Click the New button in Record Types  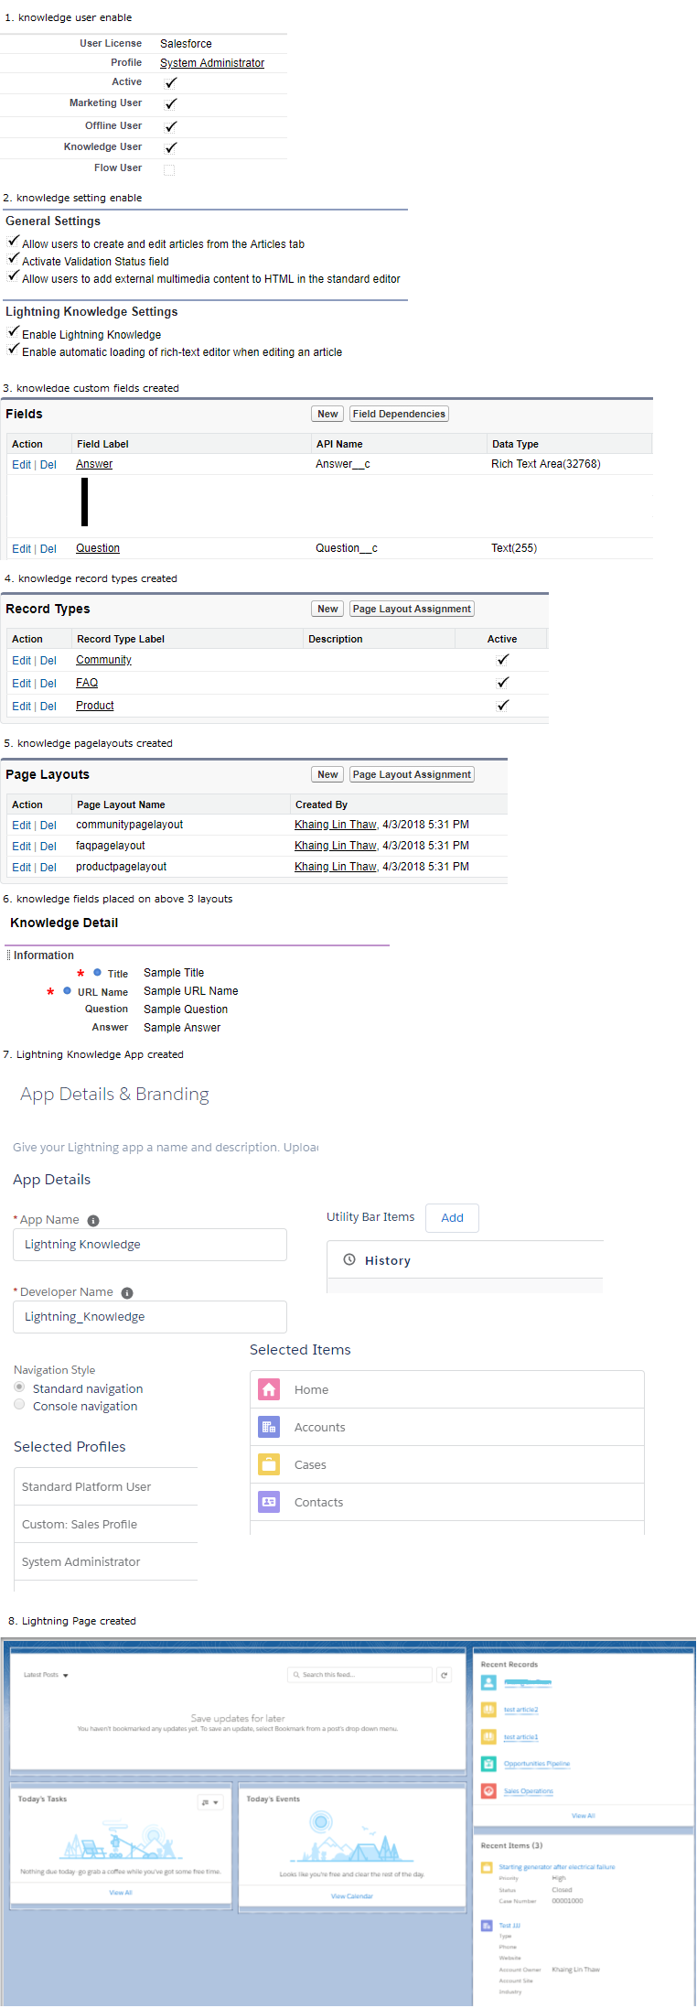327,610
